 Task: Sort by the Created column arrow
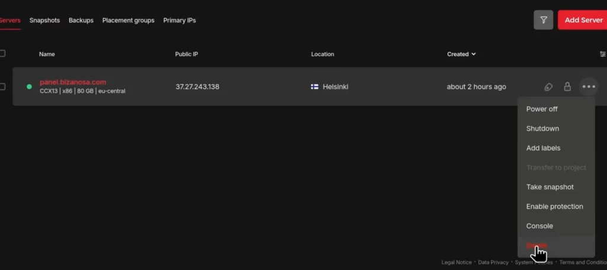[x=474, y=54]
